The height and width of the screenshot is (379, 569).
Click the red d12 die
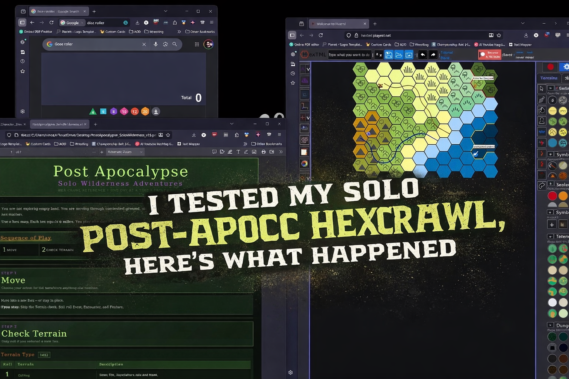click(x=134, y=111)
